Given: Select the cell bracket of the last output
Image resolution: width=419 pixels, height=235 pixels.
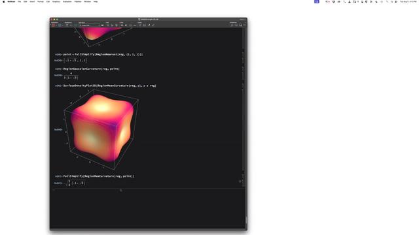Looking at the screenshot, I should tap(243, 183).
